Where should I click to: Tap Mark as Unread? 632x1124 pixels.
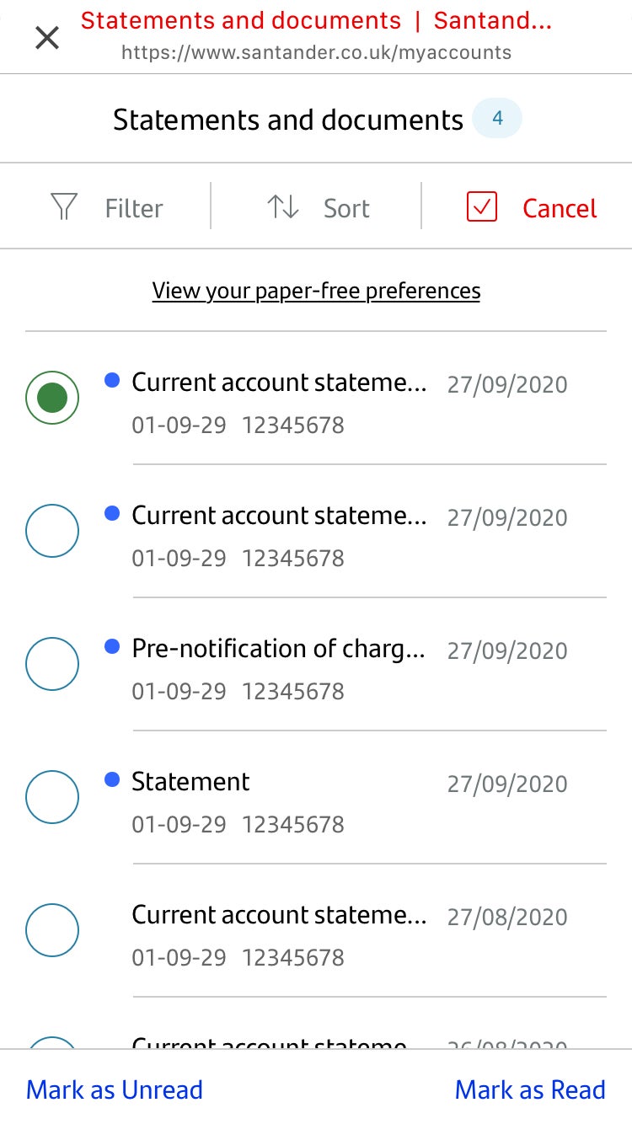click(115, 1089)
